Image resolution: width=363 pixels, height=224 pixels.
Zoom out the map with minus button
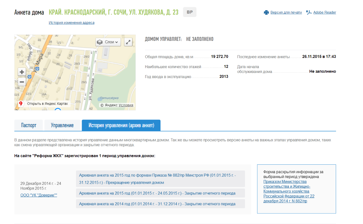pyautogui.click(x=22, y=82)
